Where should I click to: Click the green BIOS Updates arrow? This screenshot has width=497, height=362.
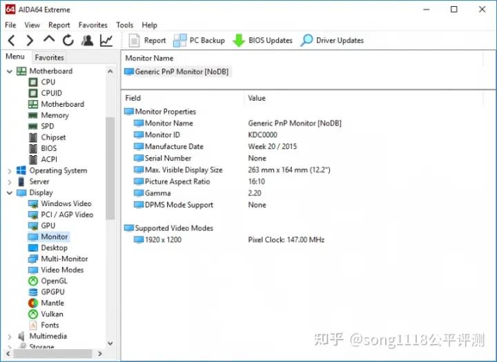point(238,41)
